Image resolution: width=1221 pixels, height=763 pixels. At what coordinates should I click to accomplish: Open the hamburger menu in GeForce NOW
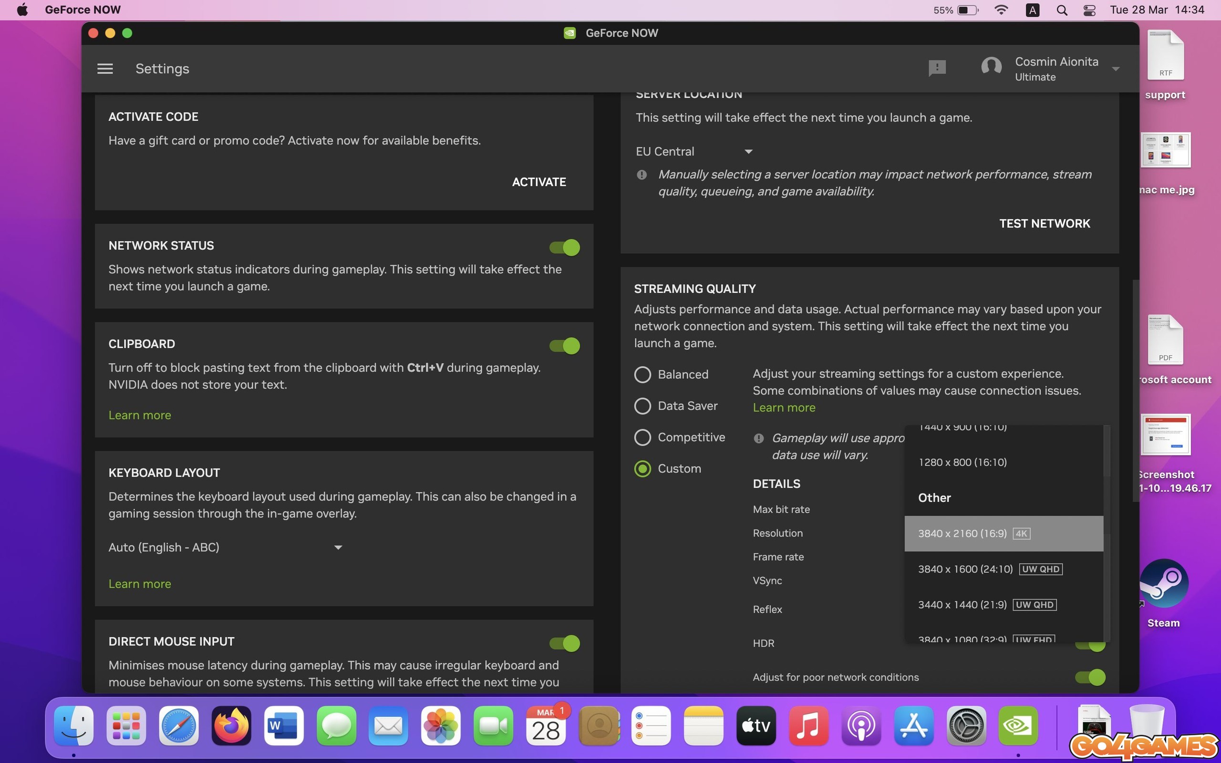pos(105,69)
